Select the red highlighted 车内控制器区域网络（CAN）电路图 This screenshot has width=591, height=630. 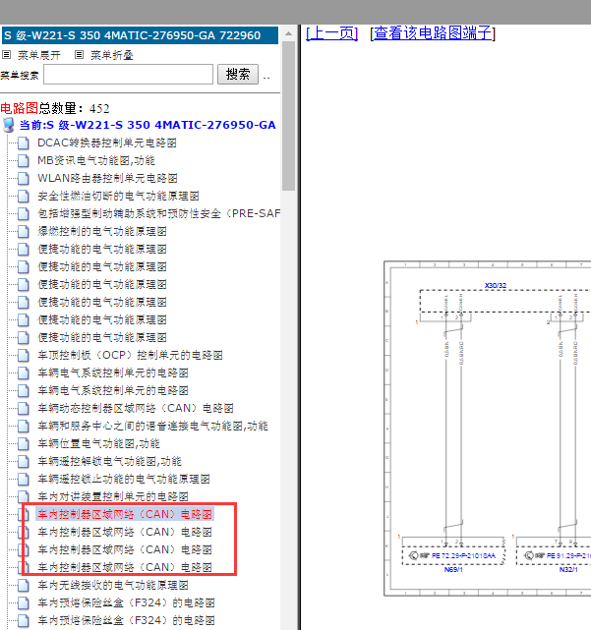point(125,514)
